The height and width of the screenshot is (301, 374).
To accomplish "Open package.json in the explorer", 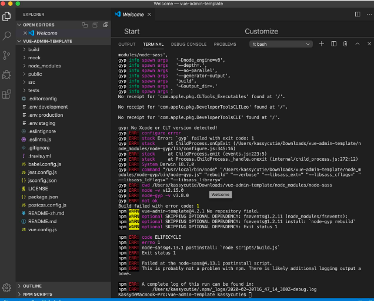I will 42,197.
